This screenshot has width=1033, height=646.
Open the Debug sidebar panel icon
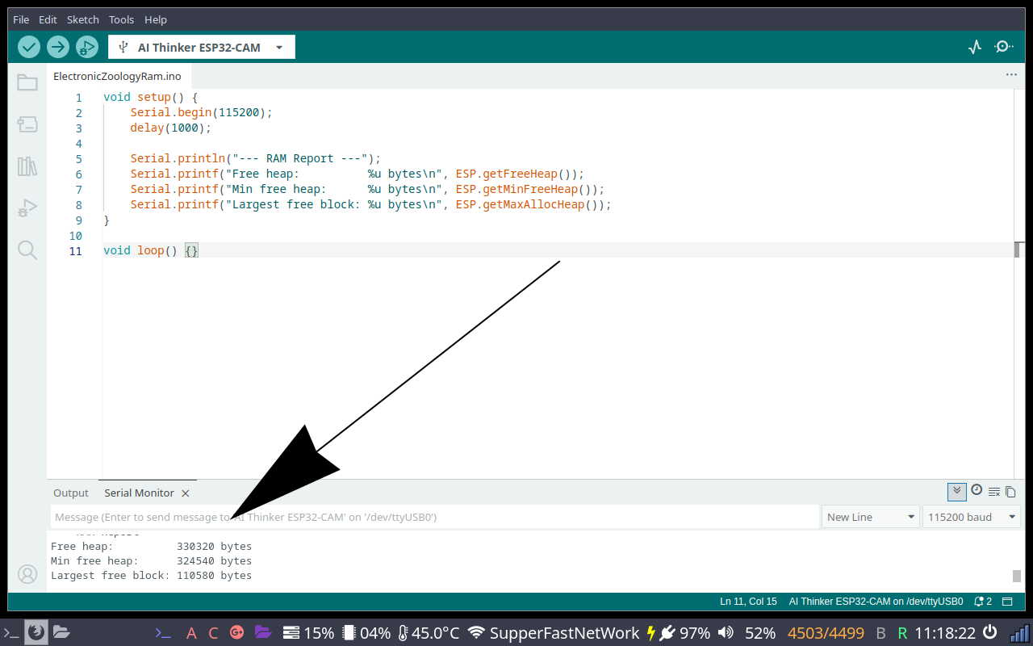click(27, 208)
